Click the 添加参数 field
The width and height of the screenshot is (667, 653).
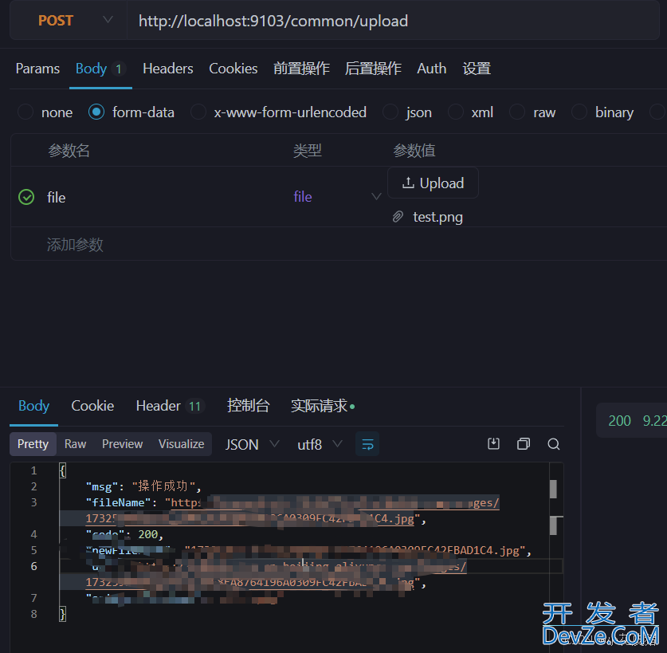tap(75, 244)
